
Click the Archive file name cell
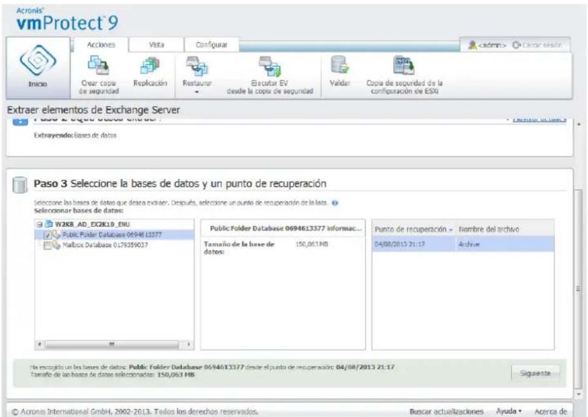pos(469,244)
